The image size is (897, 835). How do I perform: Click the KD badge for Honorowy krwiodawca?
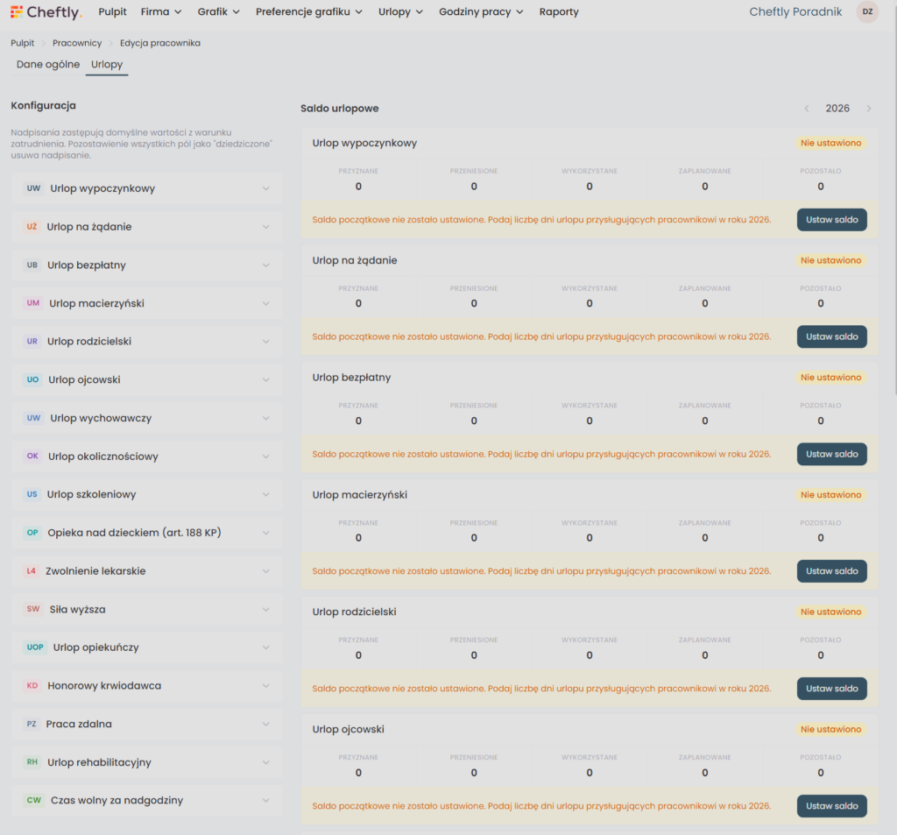[32, 686]
